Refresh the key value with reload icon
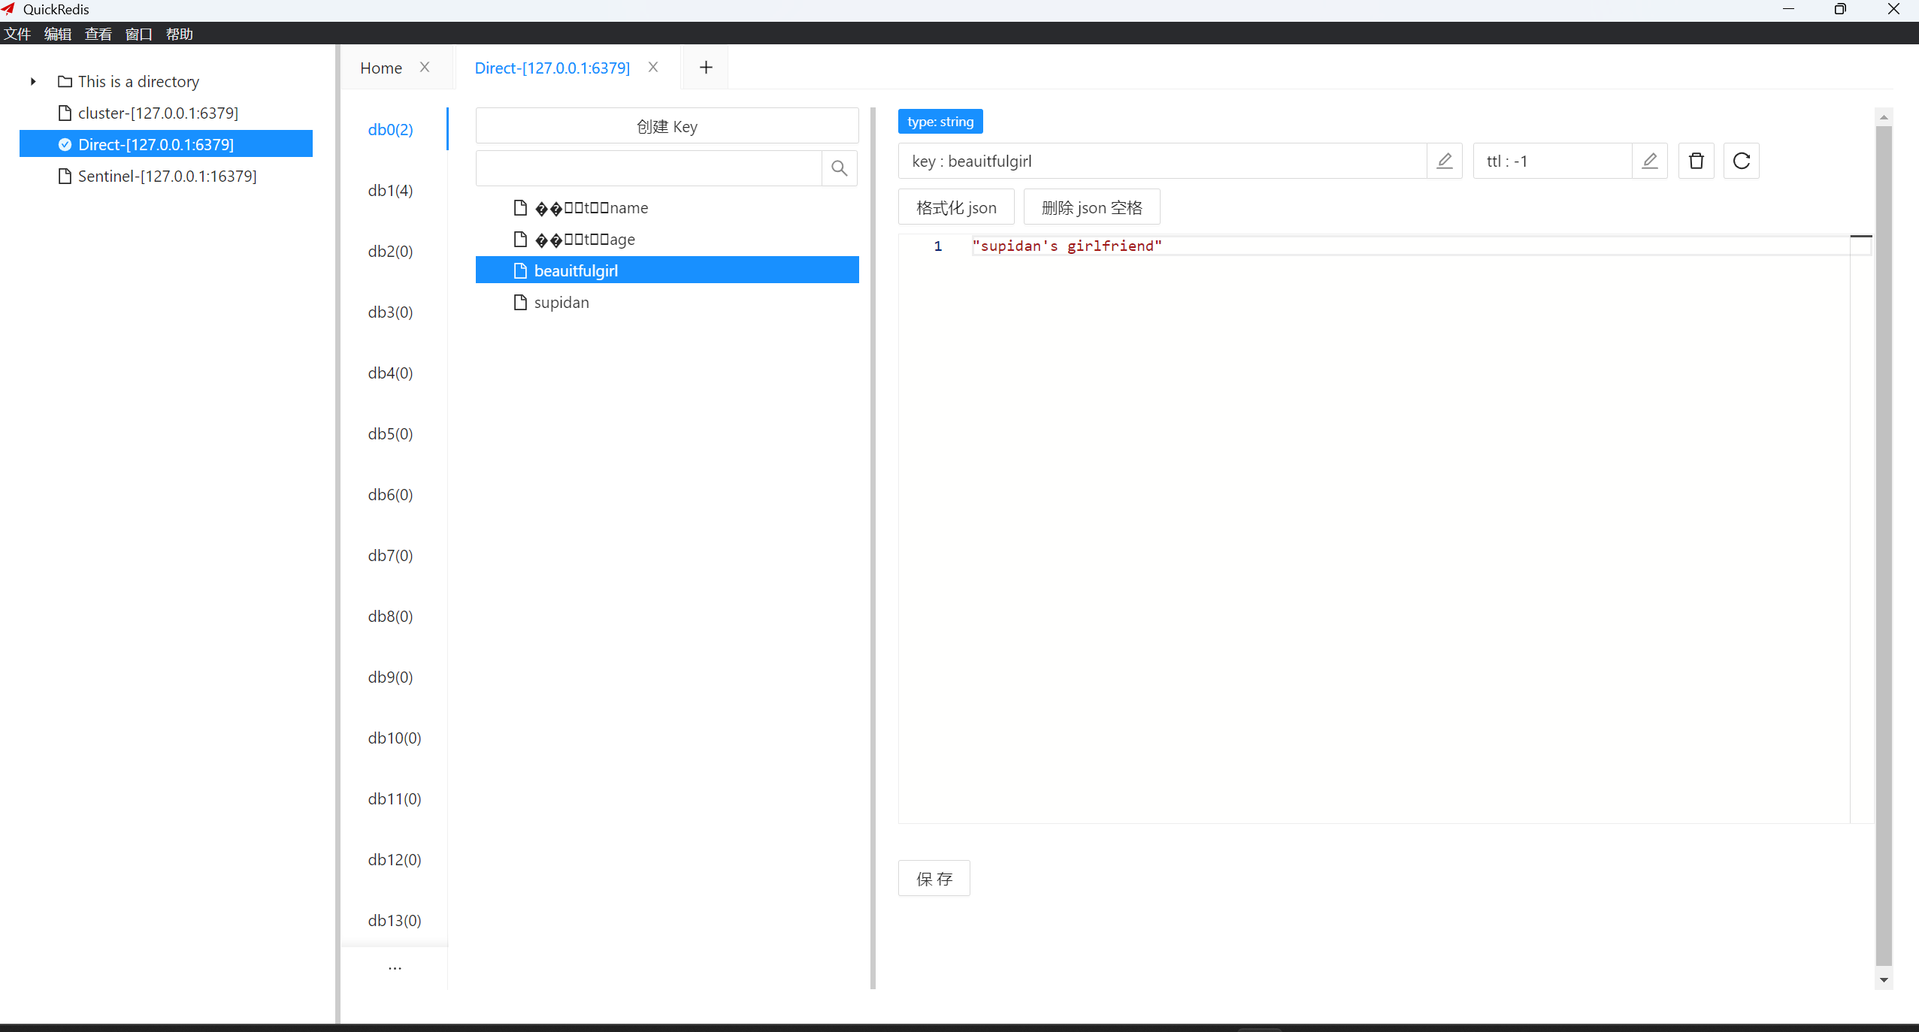The width and height of the screenshot is (1919, 1032). coord(1741,161)
